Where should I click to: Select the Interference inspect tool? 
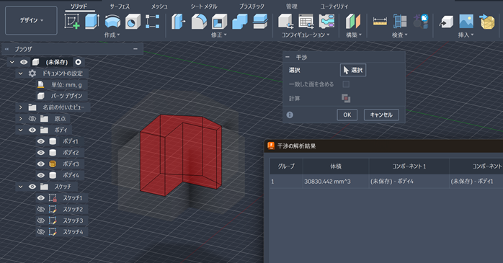(x=400, y=22)
